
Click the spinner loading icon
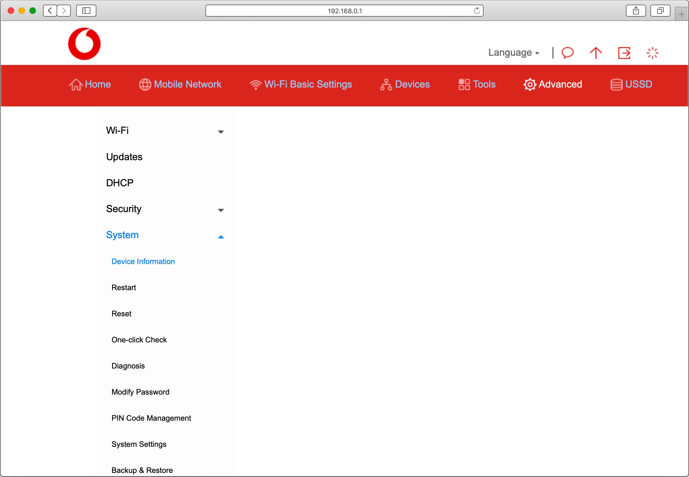[652, 53]
